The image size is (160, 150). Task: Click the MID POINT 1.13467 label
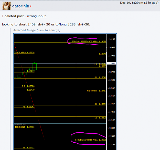[97, 91]
